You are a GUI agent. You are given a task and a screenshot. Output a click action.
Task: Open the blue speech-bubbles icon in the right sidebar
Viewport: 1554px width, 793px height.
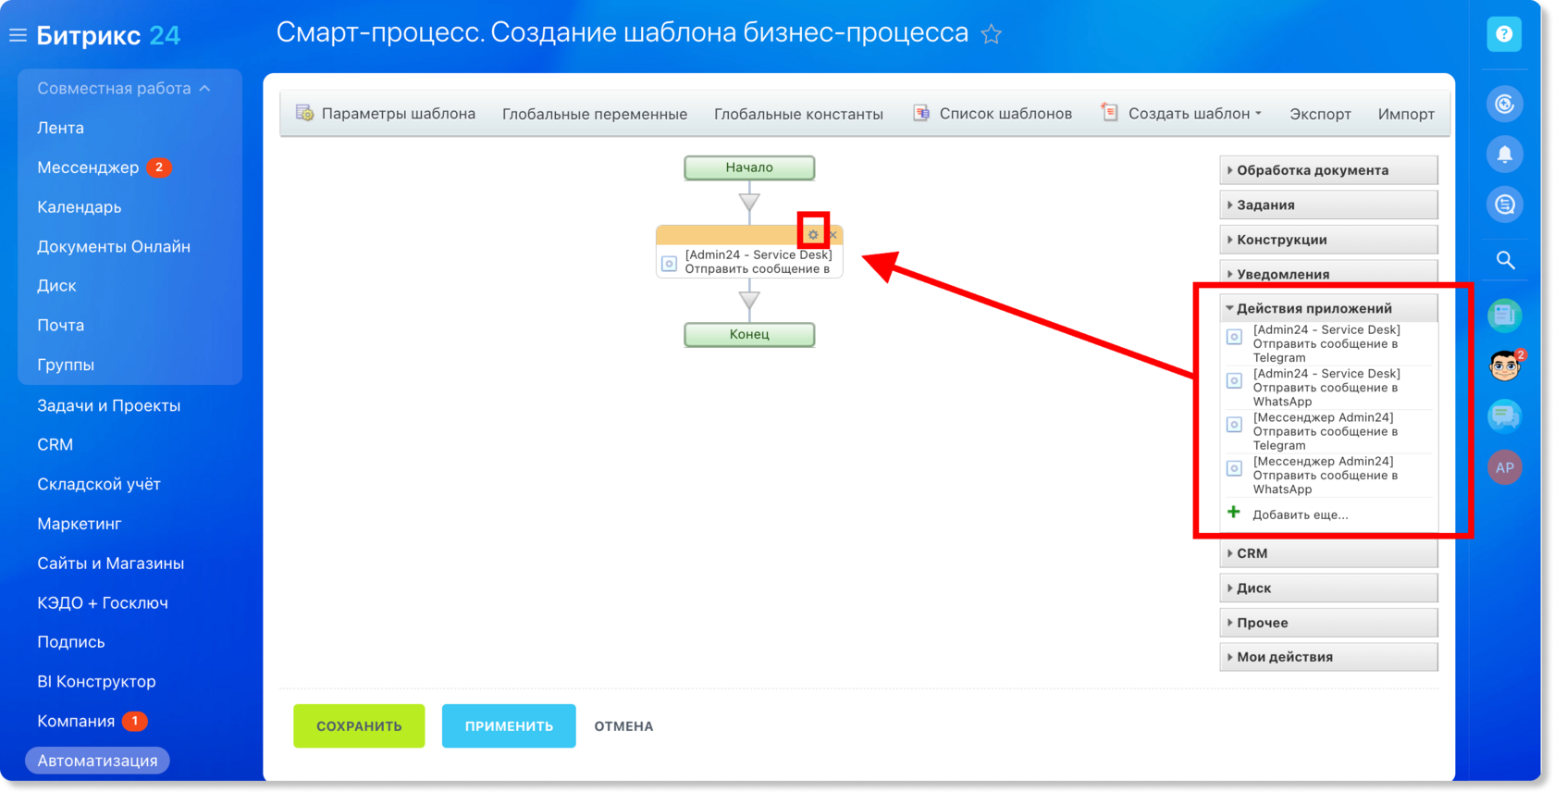pyautogui.click(x=1505, y=416)
